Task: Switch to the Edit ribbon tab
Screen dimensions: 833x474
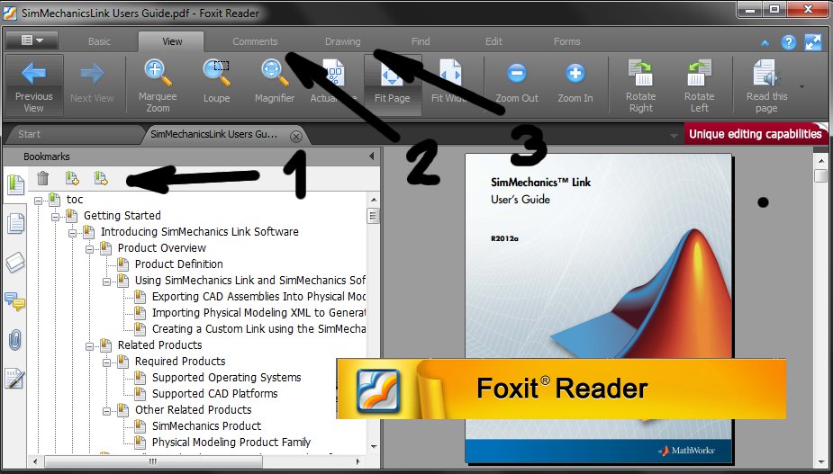Action: click(493, 41)
